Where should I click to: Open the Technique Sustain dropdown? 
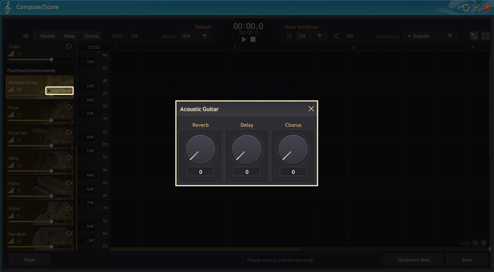(x=430, y=36)
